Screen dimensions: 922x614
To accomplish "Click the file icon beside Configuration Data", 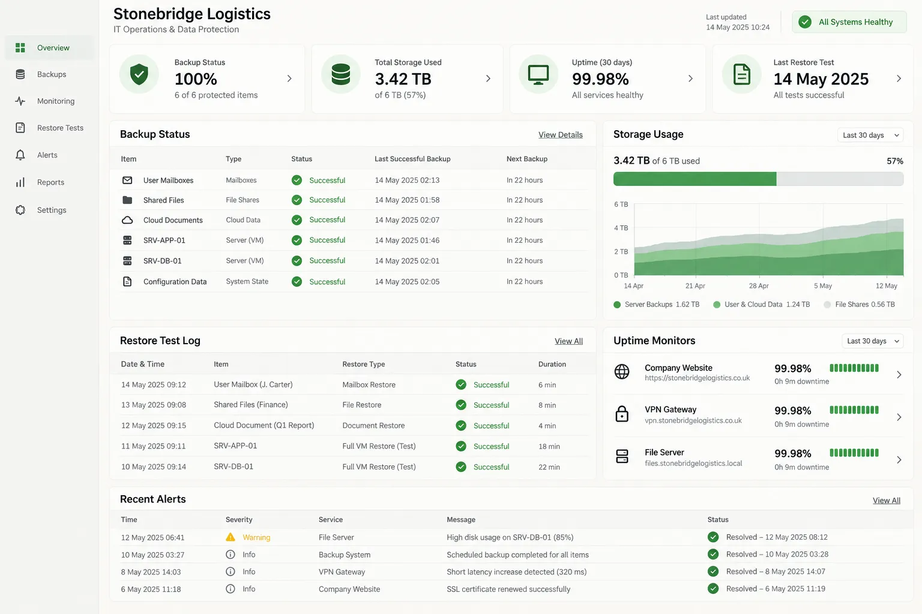I will [127, 281].
